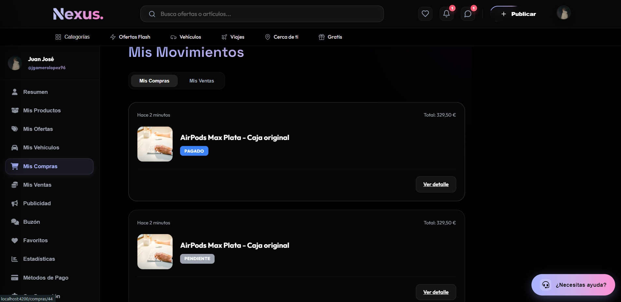The width and height of the screenshot is (621, 302).
Task: Click the Categorías grid icon
Action: click(58, 37)
